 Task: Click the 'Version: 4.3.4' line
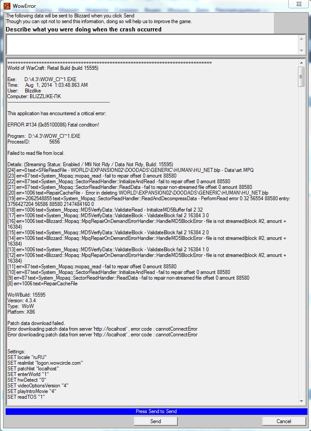21,301
